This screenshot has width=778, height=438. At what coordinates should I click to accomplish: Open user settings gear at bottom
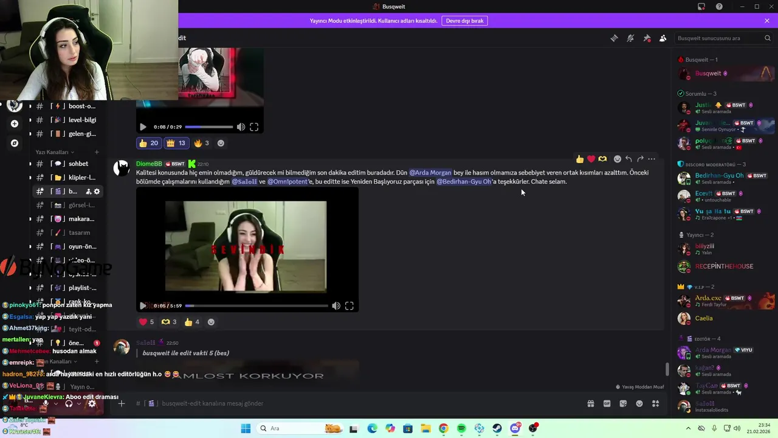(x=92, y=403)
